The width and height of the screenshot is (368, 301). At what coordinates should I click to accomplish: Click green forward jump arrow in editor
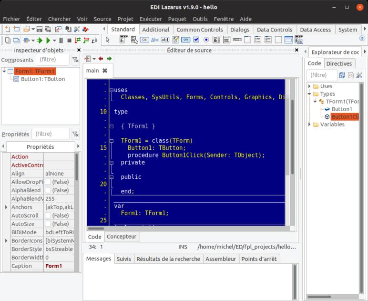point(109,59)
